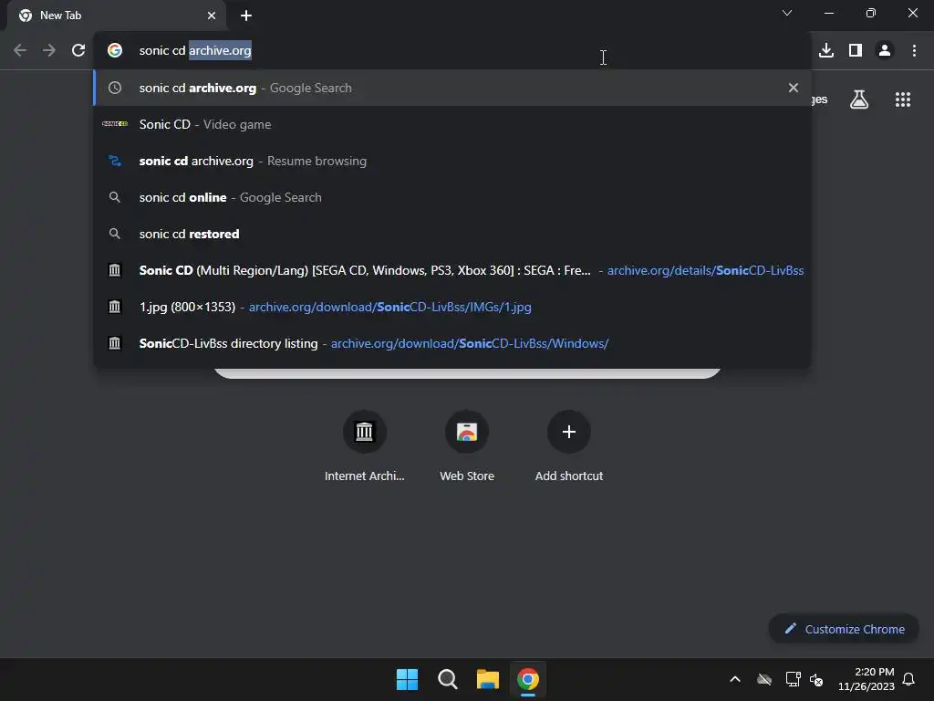Go forward with the forward arrow

click(49, 51)
